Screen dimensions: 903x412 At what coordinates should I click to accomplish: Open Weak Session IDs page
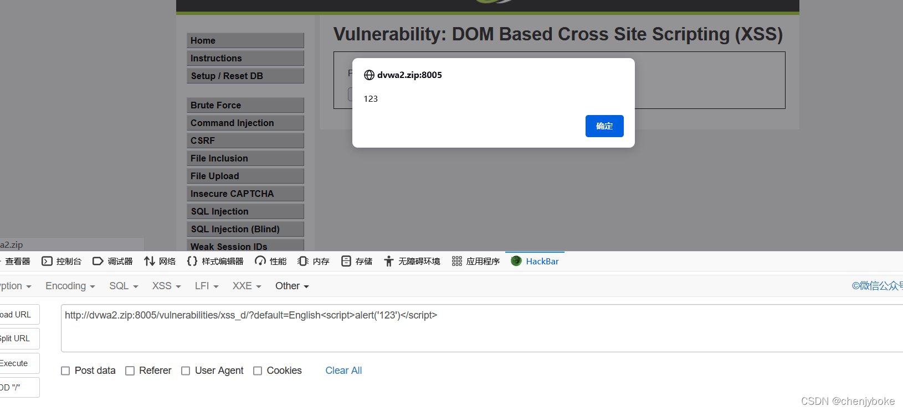245,246
